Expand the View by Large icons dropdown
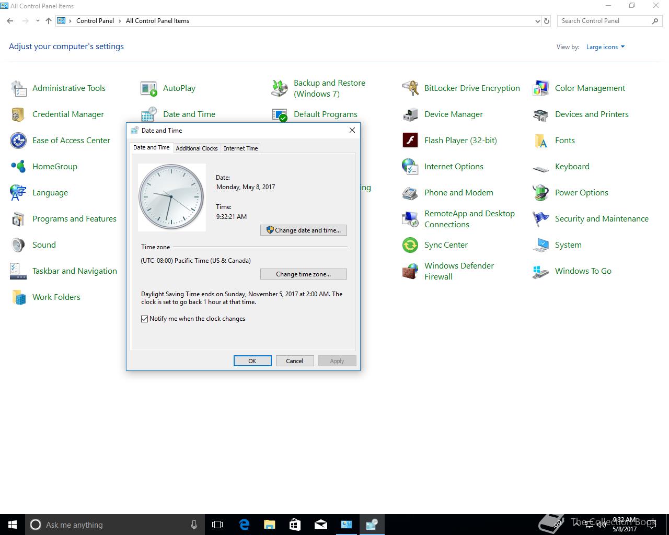669x535 pixels. click(x=605, y=47)
